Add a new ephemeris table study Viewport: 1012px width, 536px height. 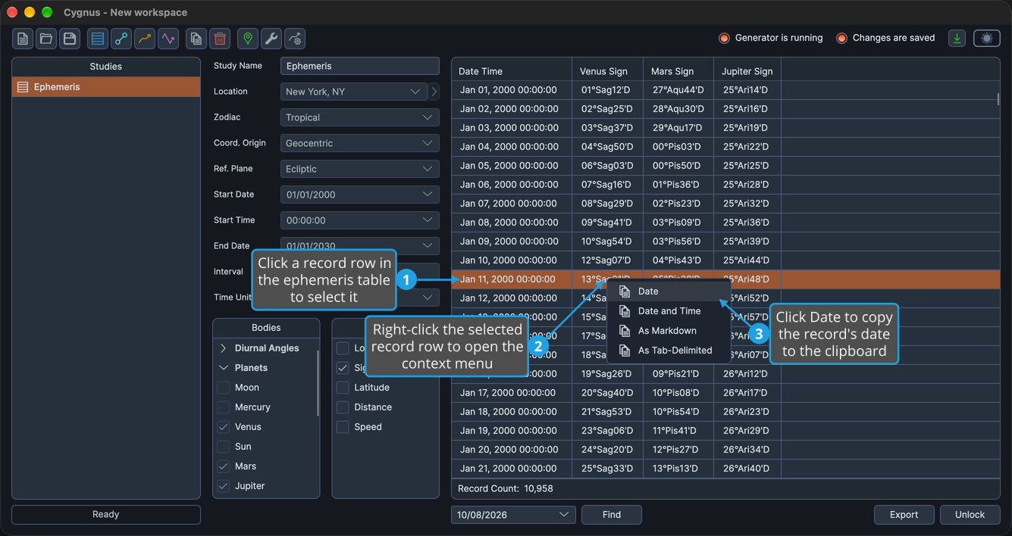[x=98, y=39]
